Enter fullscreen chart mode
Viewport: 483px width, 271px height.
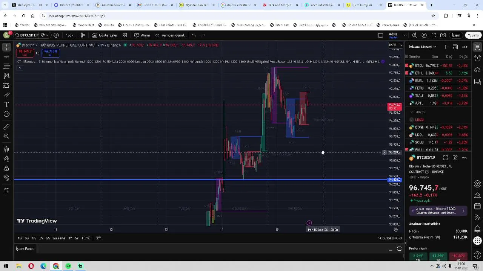tap(434, 35)
